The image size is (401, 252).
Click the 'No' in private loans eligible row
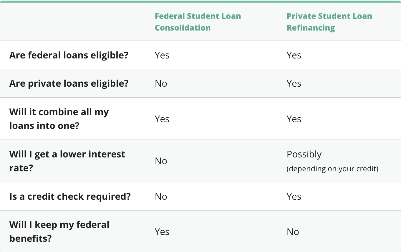(161, 83)
